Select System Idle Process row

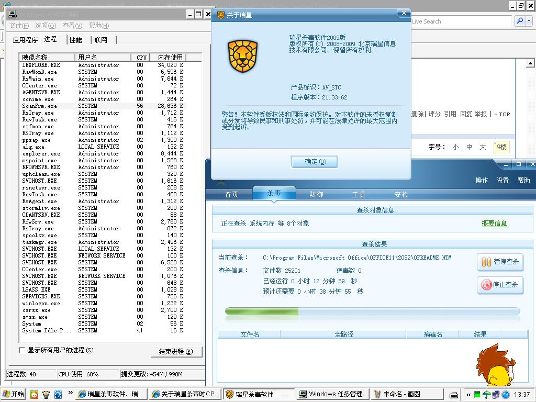(x=103, y=331)
